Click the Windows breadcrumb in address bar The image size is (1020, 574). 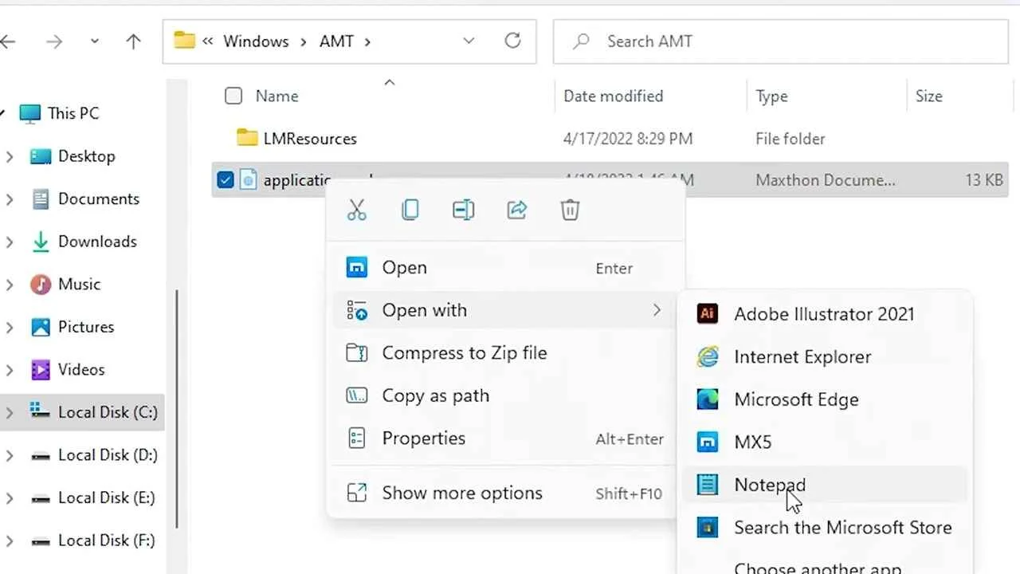pyautogui.click(x=256, y=41)
